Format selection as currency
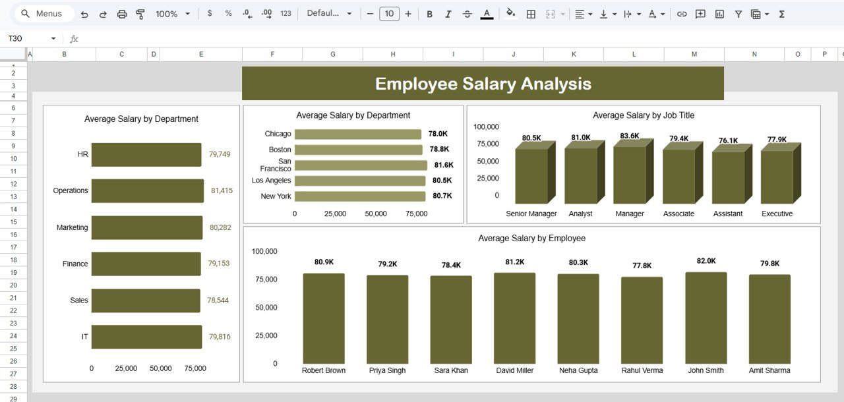Viewport: 844px width, 402px height. click(x=209, y=13)
